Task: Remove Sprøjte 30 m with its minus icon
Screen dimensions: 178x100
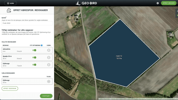Action: [49, 58]
